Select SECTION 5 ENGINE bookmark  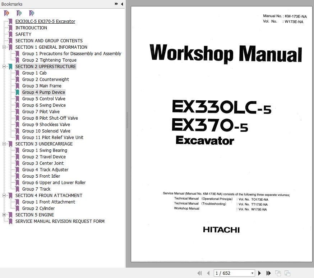[35, 215]
